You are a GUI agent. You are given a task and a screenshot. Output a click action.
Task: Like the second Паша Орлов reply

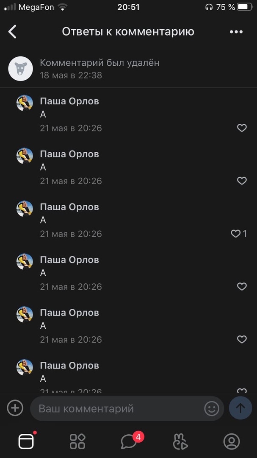tap(242, 181)
